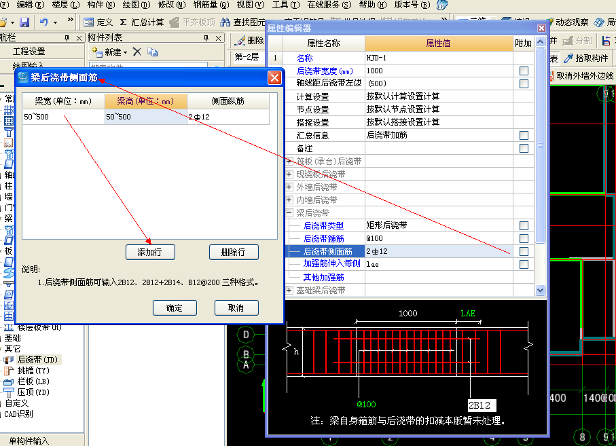Click the save disk icon in toolbar
The image size is (616, 446).
tap(24, 22)
